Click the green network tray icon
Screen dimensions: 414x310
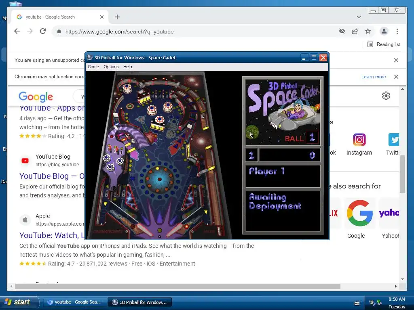point(379,303)
